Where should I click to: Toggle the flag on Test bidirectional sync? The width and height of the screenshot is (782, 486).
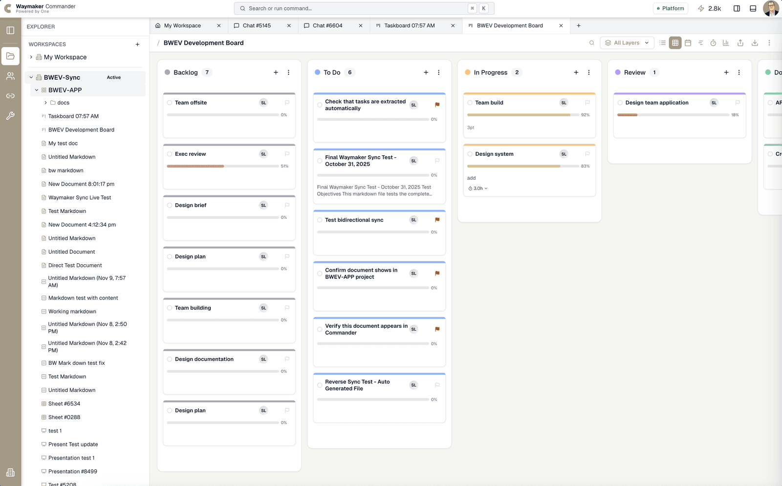point(436,220)
